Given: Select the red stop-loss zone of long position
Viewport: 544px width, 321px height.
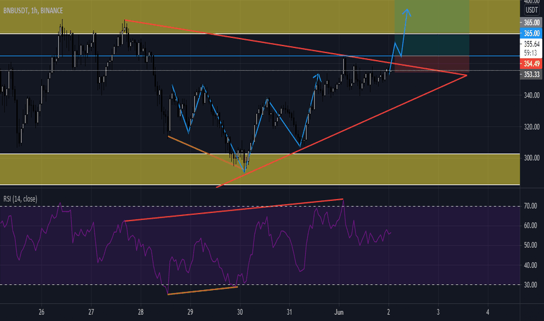Looking at the screenshot, I should tap(432, 64).
